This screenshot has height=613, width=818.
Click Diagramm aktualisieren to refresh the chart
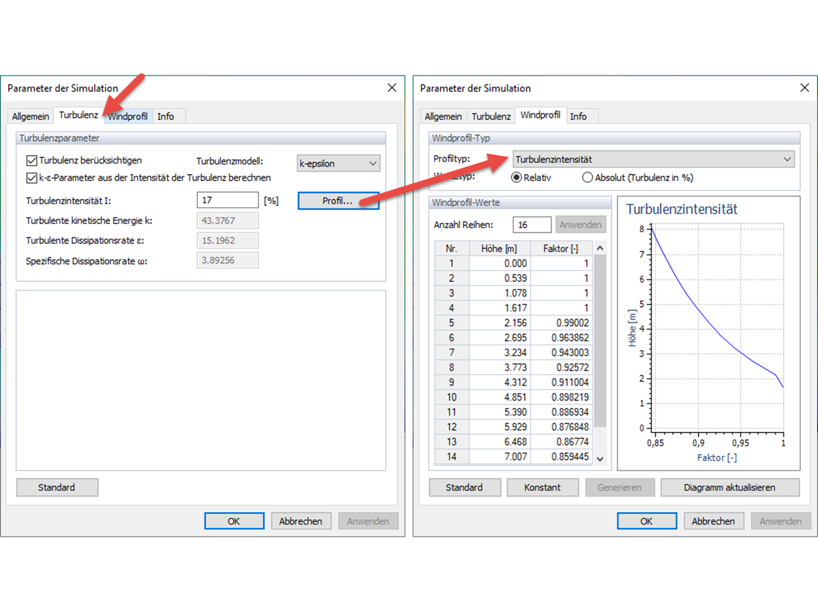[729, 487]
